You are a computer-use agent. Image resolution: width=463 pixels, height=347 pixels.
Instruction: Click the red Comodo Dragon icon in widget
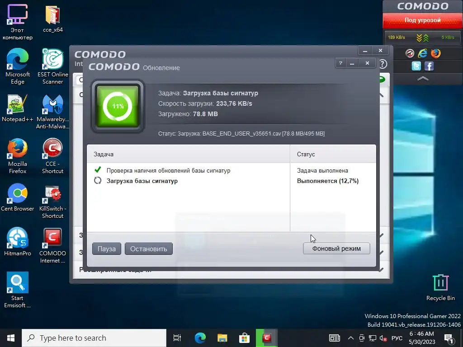tap(410, 53)
